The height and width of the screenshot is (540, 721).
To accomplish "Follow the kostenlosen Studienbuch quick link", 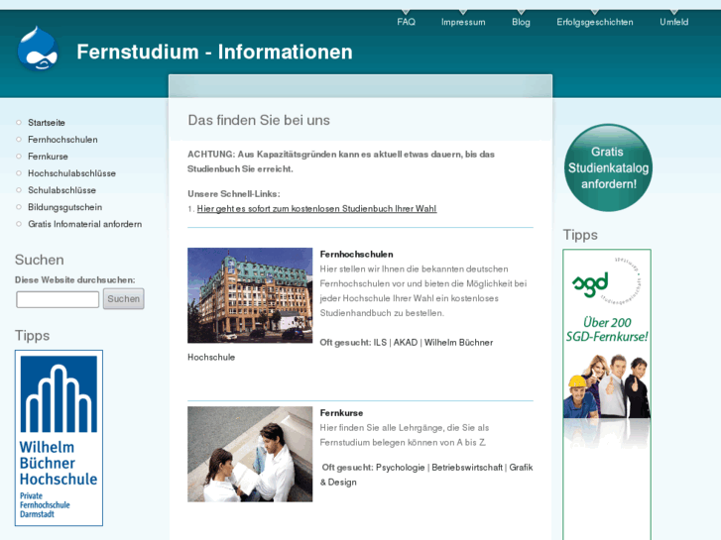I will [x=316, y=209].
